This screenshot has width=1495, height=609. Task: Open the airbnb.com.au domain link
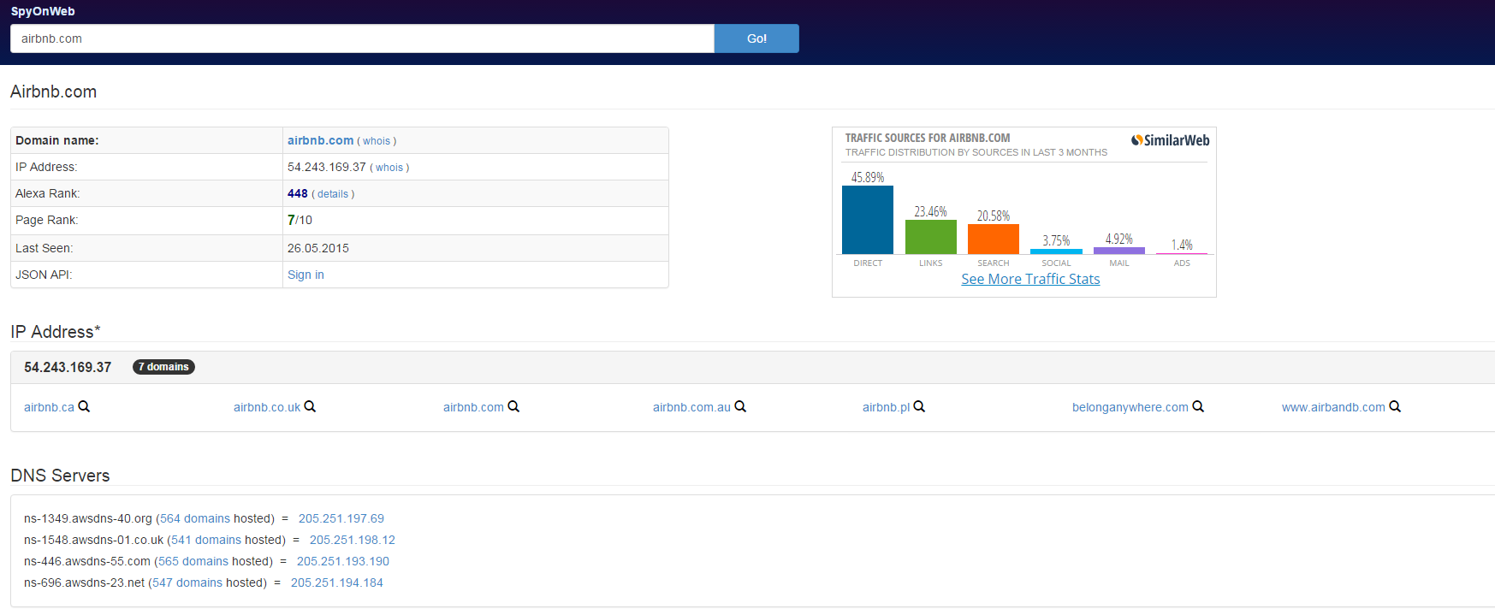coord(691,407)
